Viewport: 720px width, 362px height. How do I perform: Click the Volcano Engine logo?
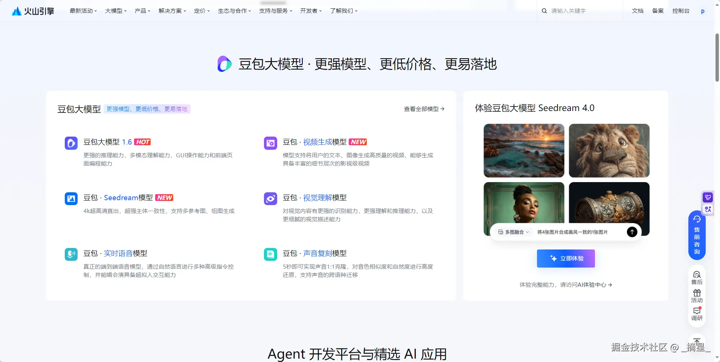tap(33, 11)
